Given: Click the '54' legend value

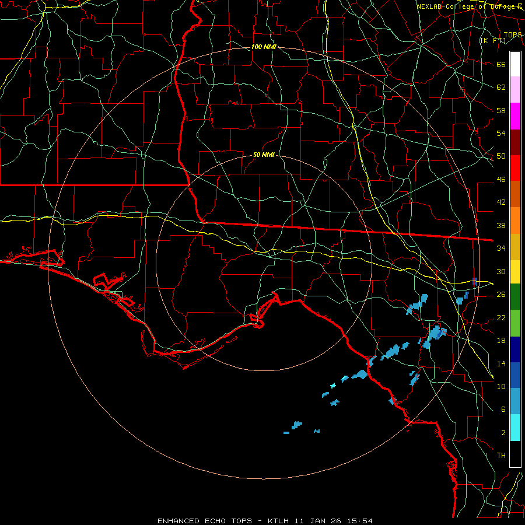Looking at the screenshot, I should click(x=501, y=133).
